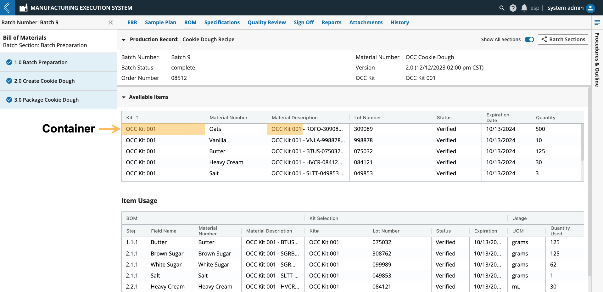This screenshot has width=603, height=292.
Task: Open the notifications bell icon
Action: (524, 8)
